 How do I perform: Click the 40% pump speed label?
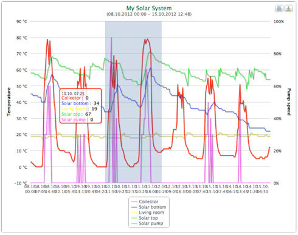277,118
